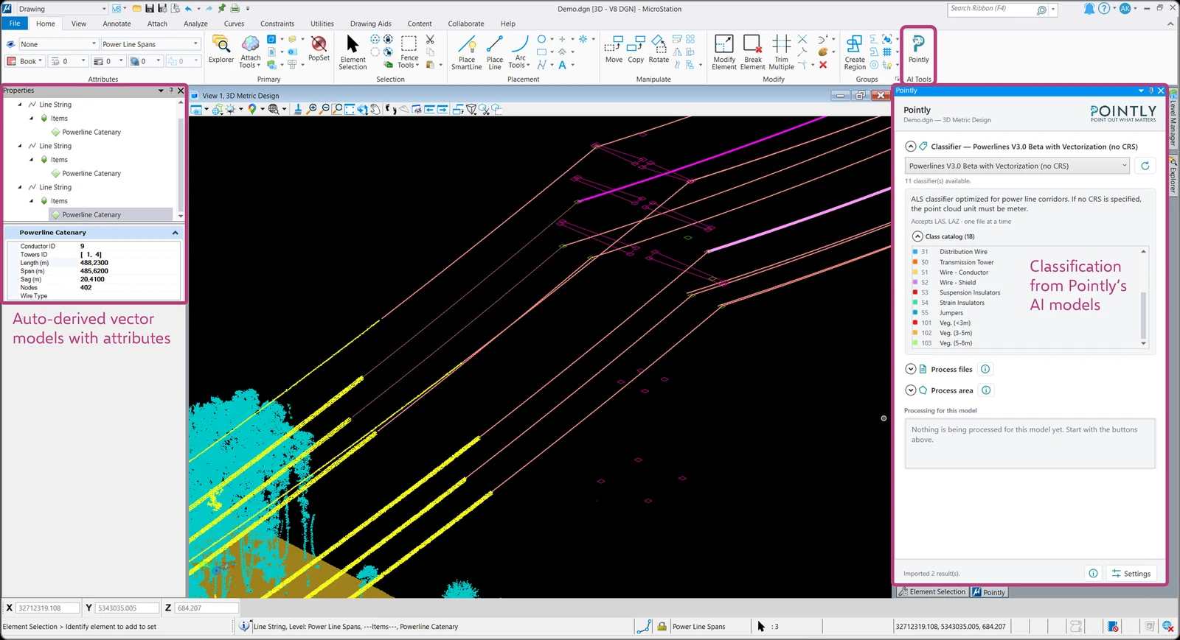Select the Trim Multiple tool
This screenshot has height=640, width=1180.
pos(781,52)
